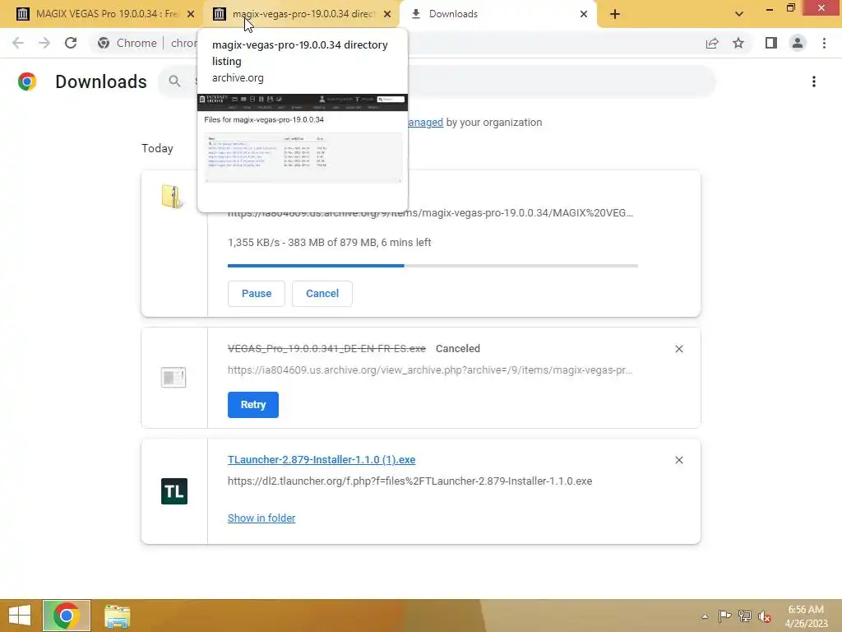Click the zip file icon of active download
This screenshot has width=842, height=632.
[173, 197]
